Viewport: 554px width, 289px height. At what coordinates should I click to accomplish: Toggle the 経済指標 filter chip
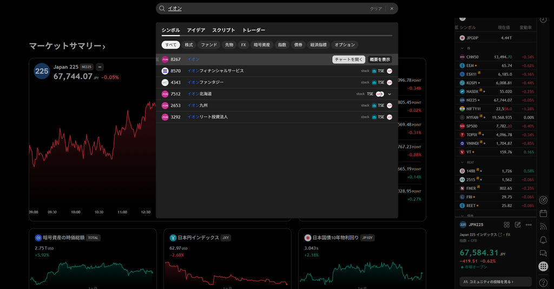coord(318,45)
